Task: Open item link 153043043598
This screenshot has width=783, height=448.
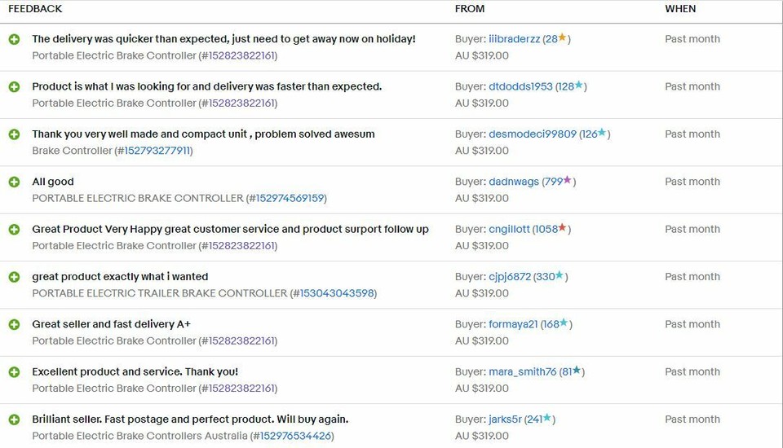Action: [337, 293]
